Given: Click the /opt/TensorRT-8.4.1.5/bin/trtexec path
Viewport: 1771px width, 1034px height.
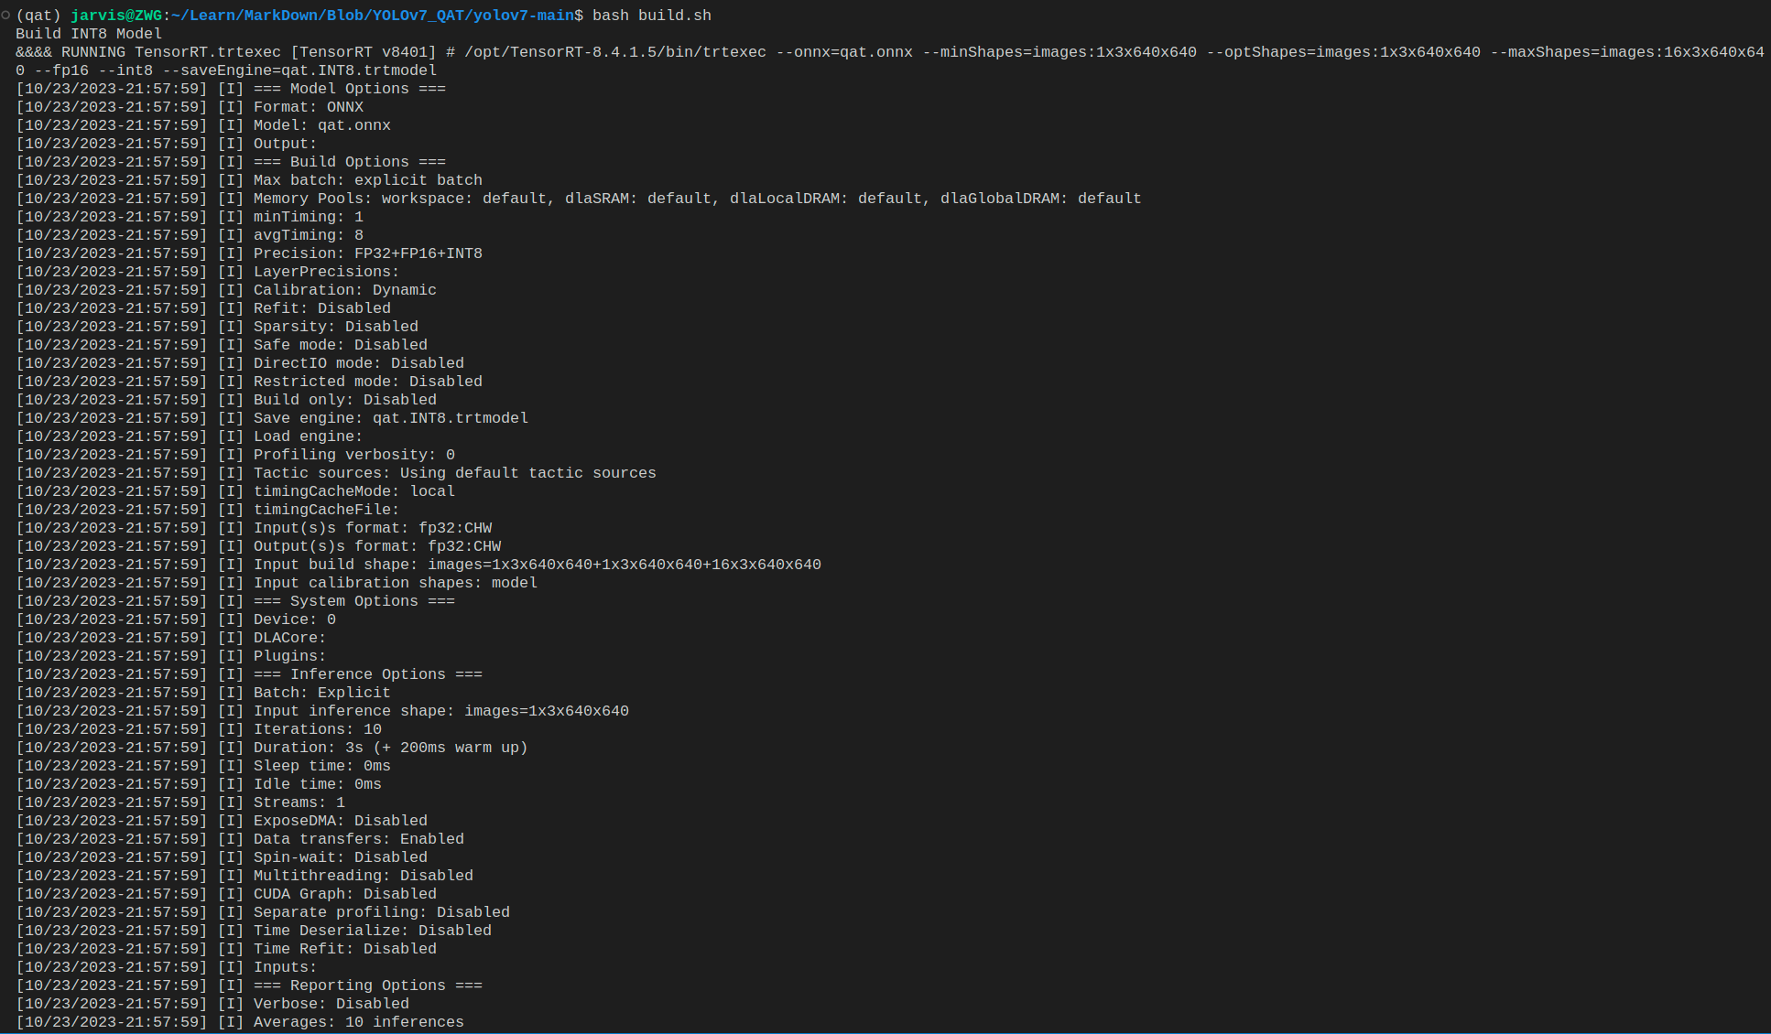Looking at the screenshot, I should (x=614, y=52).
